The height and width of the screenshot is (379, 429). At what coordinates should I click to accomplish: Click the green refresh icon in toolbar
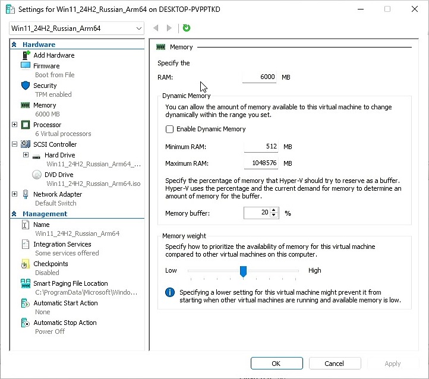pos(187,28)
